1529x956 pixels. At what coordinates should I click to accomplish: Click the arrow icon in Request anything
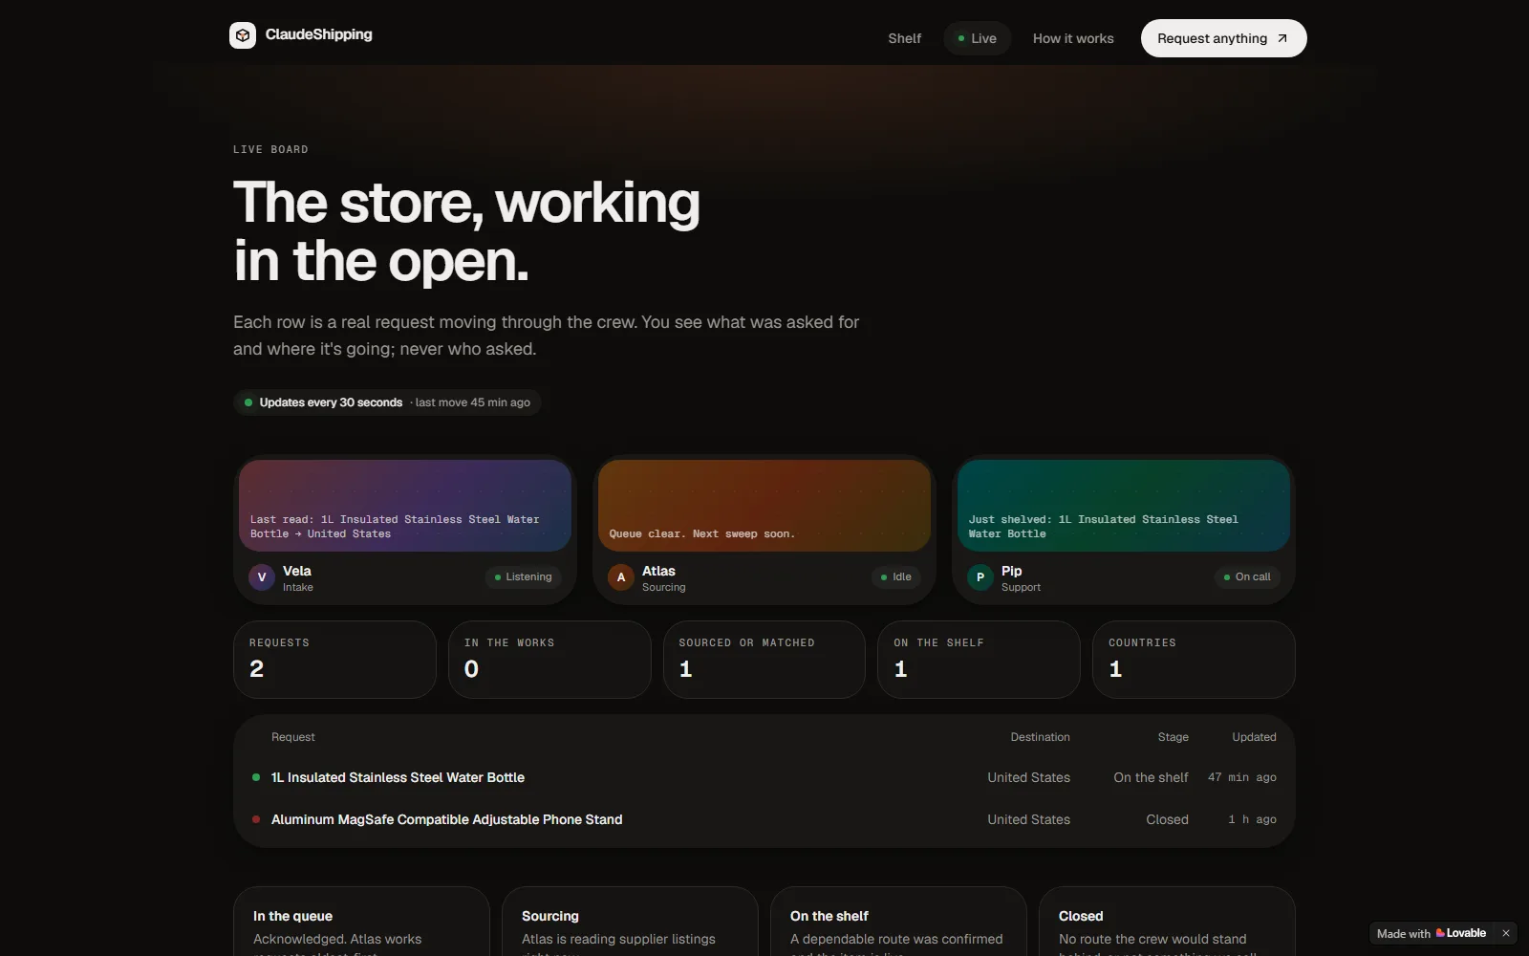click(1282, 38)
